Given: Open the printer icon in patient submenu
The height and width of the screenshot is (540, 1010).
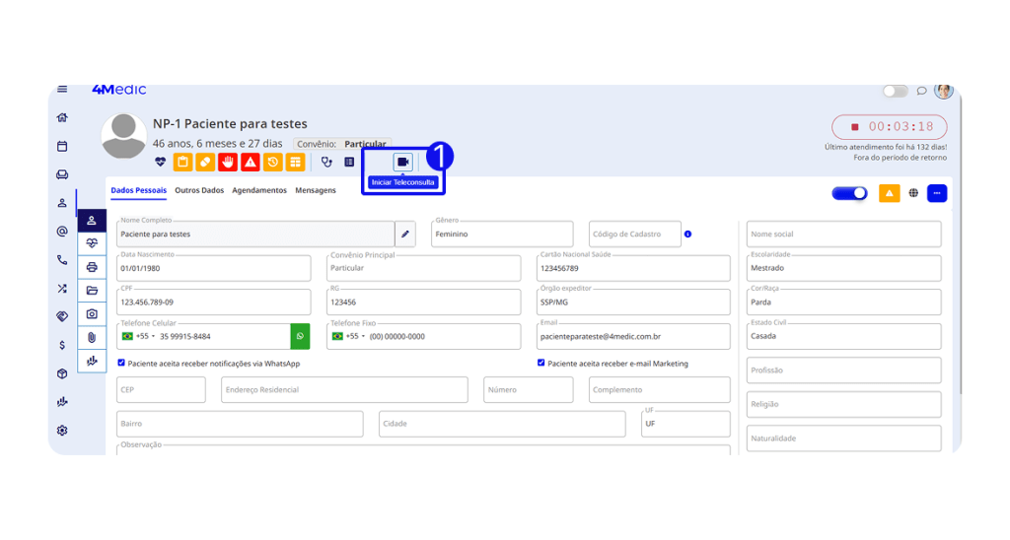Looking at the screenshot, I should (x=92, y=266).
